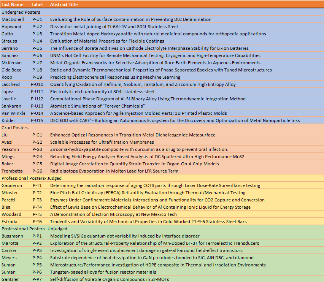Image resolution: width=324 pixels, height=282 pixels.
Task: Click the Computational Phase Diagram title
Action: click(148, 99)
